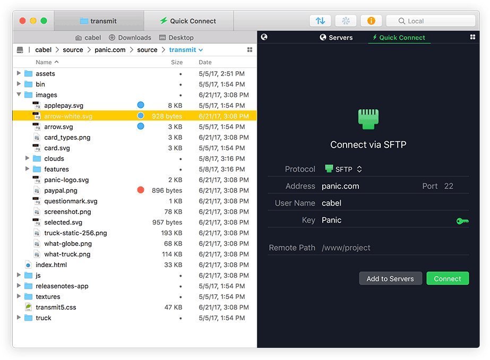
Task: Expand the truck folder
Action: 19,318
